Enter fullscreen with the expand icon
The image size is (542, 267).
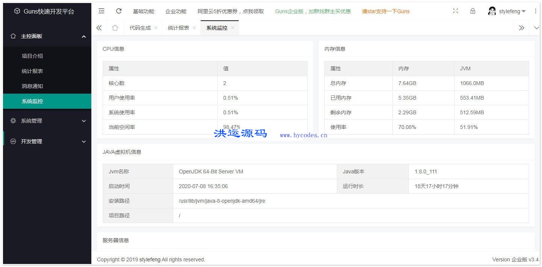coord(455,11)
